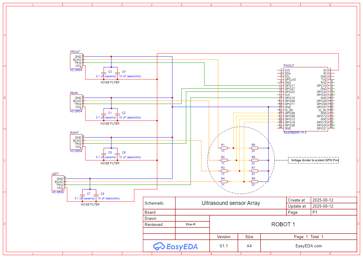Screen dimensions: 363x258
Task: Select the FRONT HC-SR04 sensor component
Action: [76, 61]
